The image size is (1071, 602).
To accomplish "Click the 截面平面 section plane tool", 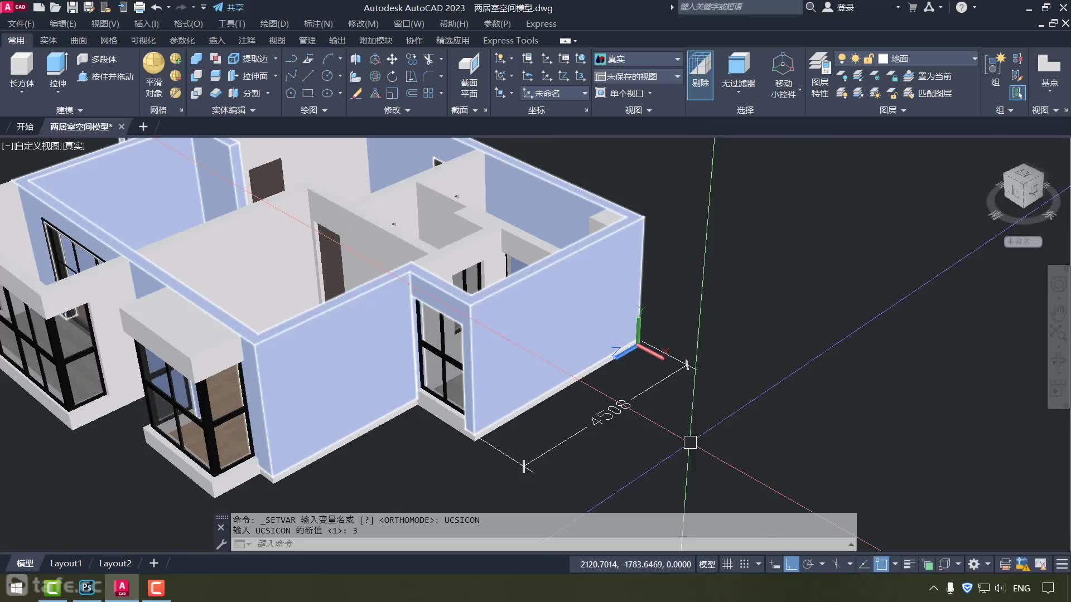I will coord(469,75).
